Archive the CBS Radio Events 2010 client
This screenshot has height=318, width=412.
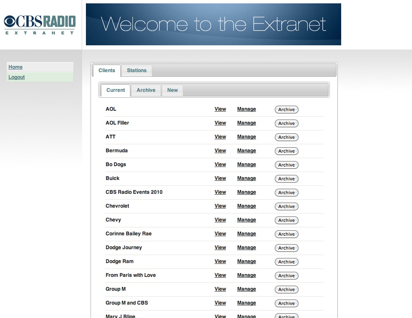[286, 193]
